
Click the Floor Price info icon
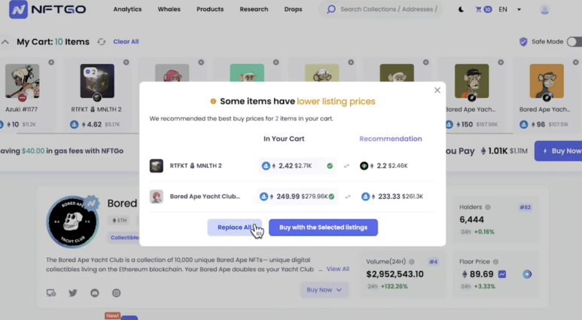point(495,262)
